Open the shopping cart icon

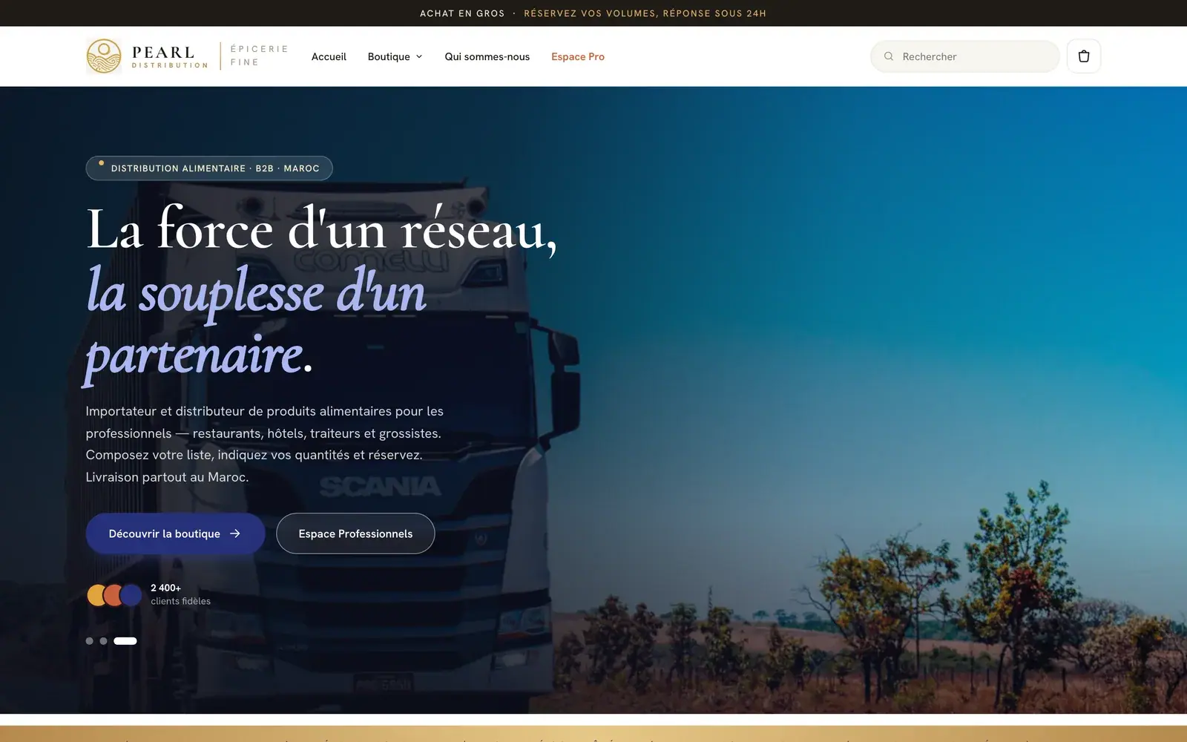click(x=1083, y=56)
